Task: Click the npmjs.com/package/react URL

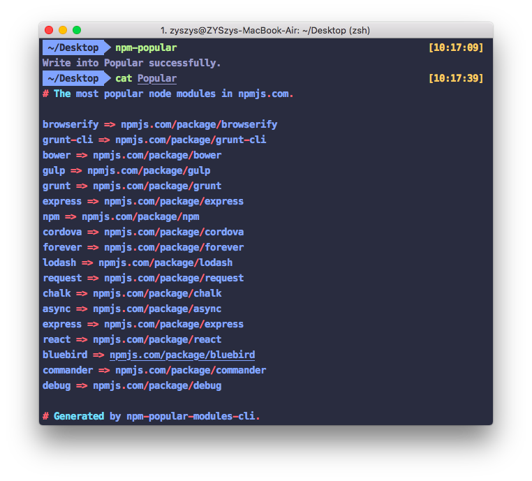Action: pos(157,339)
